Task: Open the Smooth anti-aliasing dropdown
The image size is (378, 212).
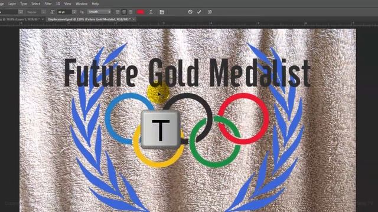Action: click(x=99, y=12)
